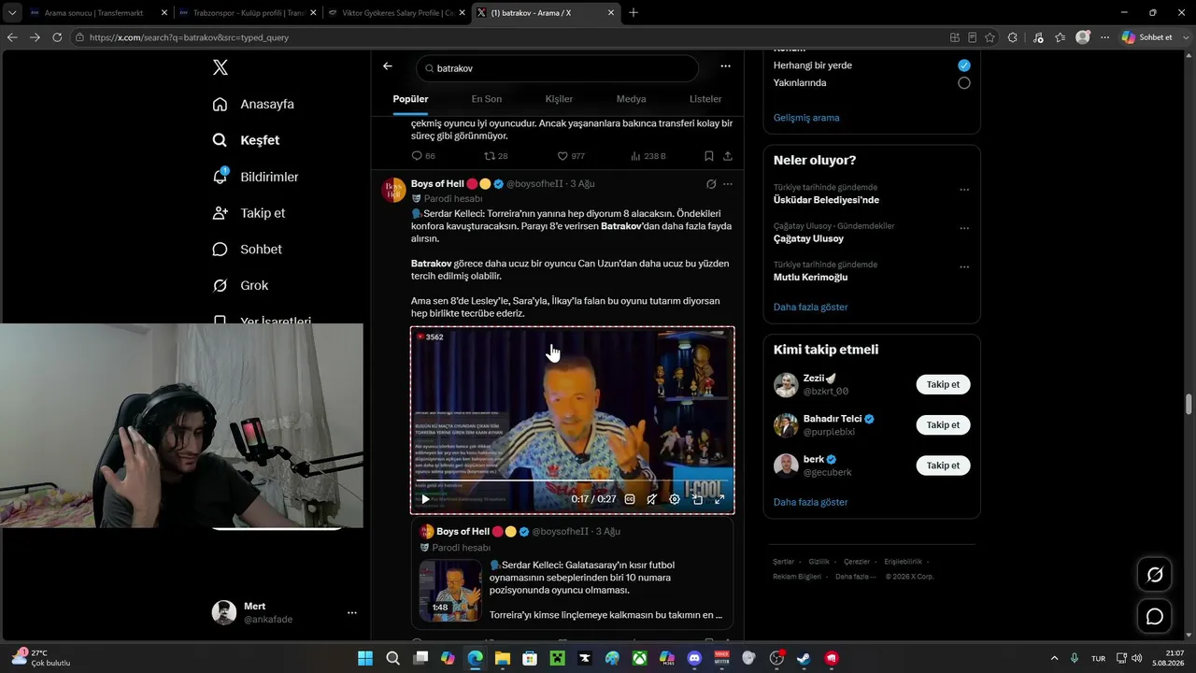Open a new browser tab
This screenshot has width=1196, height=673.
[x=634, y=13]
